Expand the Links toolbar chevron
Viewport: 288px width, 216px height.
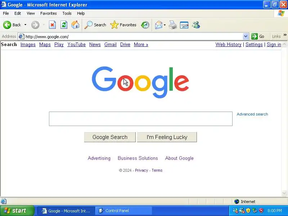point(285,35)
